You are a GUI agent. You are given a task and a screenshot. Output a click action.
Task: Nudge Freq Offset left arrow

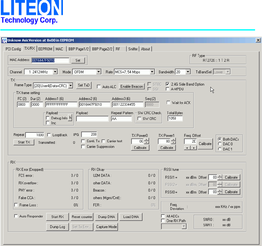[x=187, y=148]
